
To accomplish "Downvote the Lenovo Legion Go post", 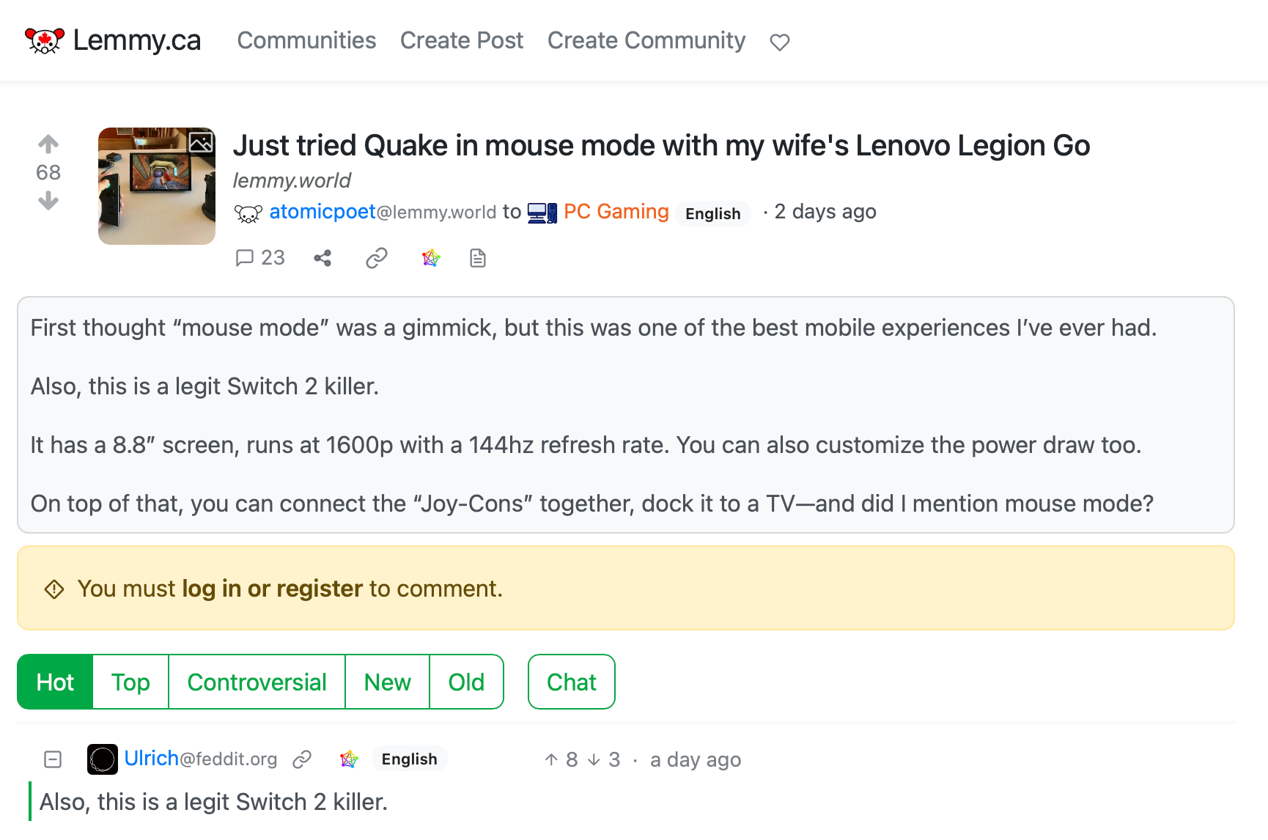I will pyautogui.click(x=48, y=201).
